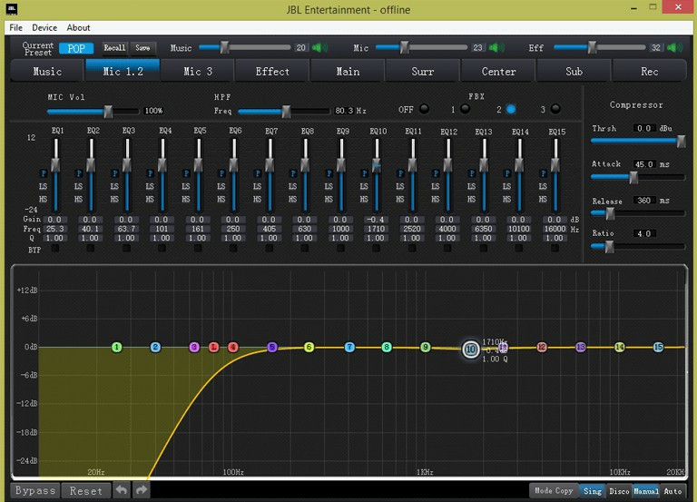Click the Recall preset button
This screenshot has width=697, height=502.
(114, 48)
